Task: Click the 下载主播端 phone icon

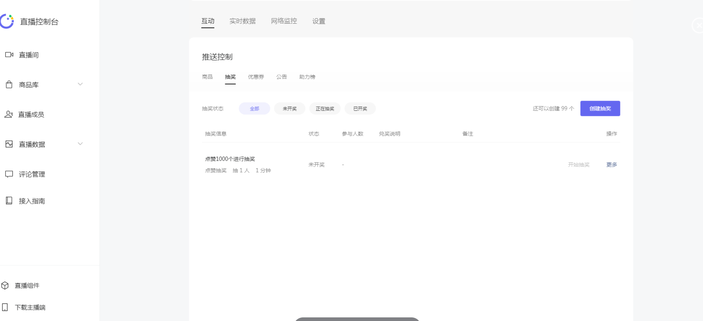Action: pos(5,307)
